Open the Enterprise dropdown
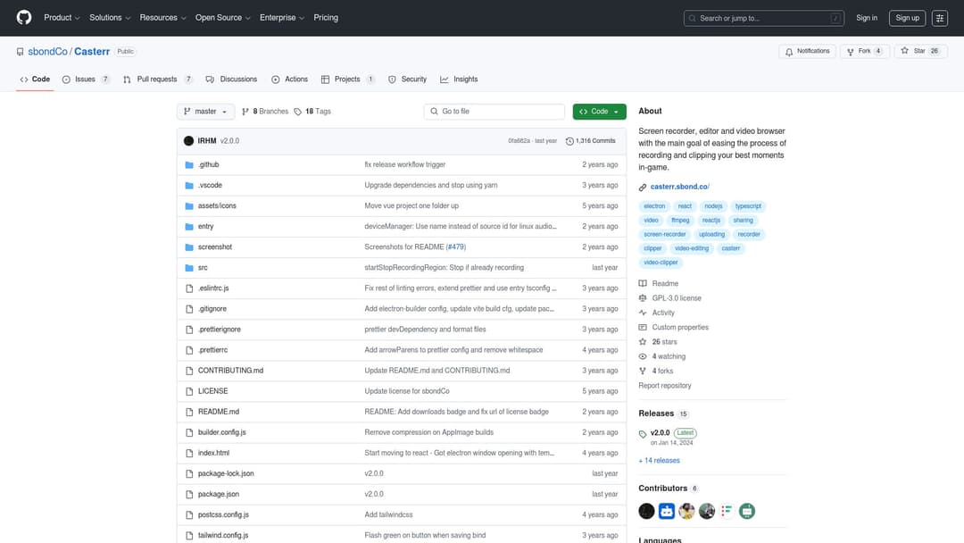The width and height of the screenshot is (964, 543). [281, 18]
